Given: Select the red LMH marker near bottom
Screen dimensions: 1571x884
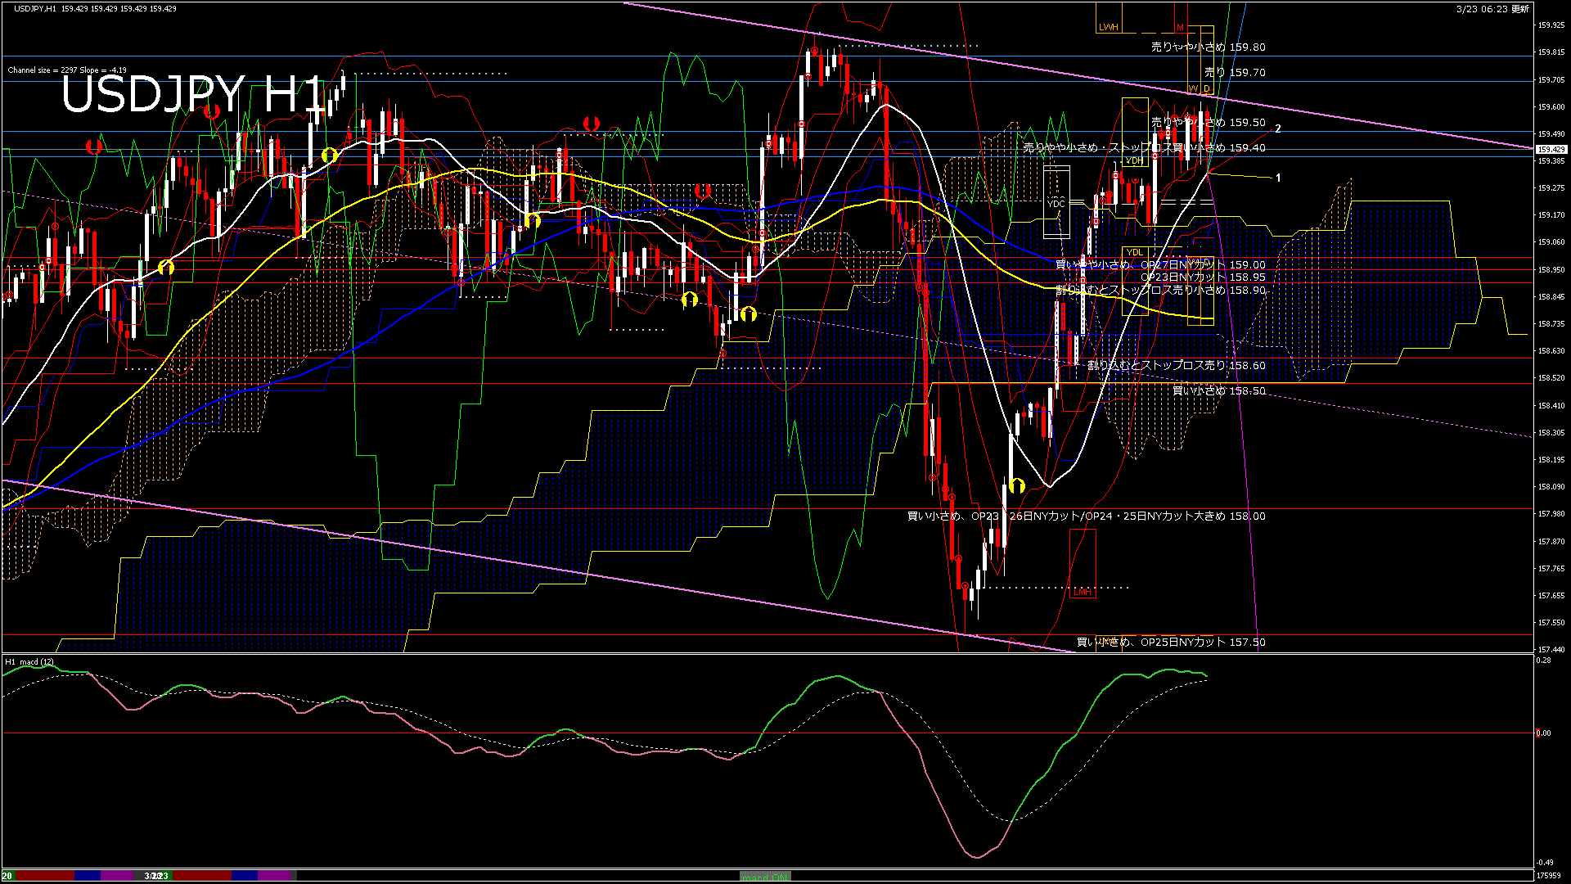Looking at the screenshot, I should coord(1083,592).
